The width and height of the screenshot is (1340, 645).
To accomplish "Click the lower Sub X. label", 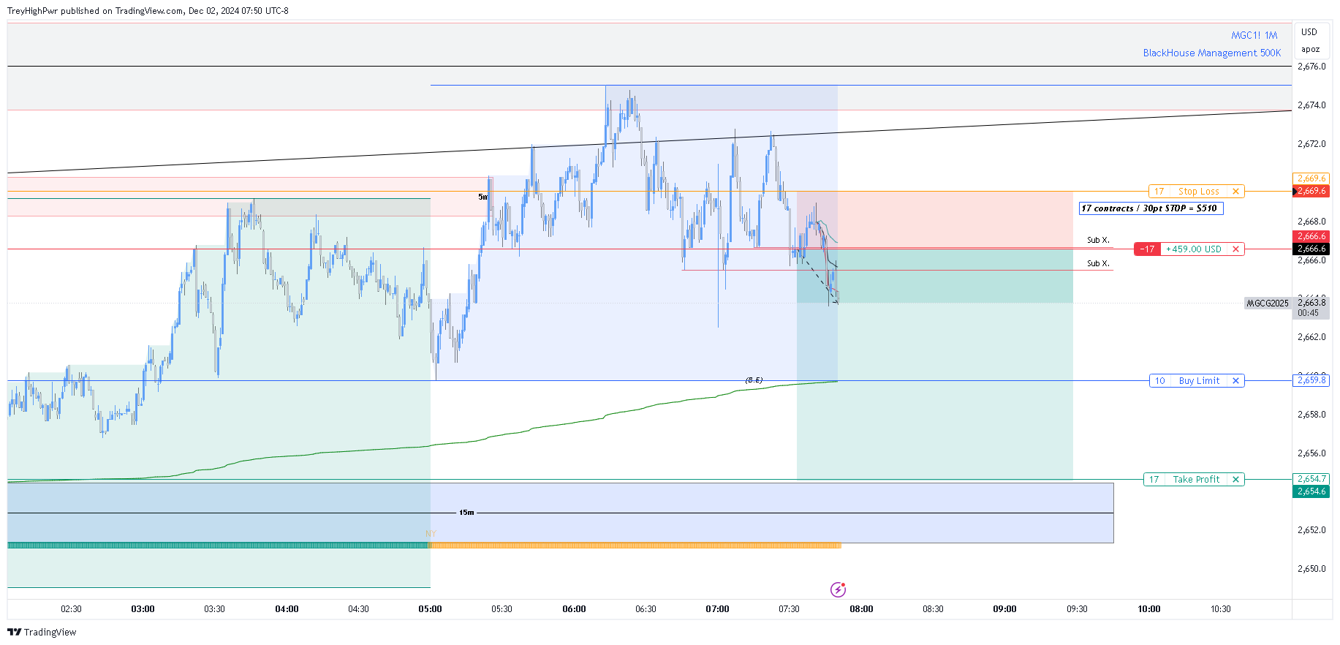I will click(x=1098, y=263).
